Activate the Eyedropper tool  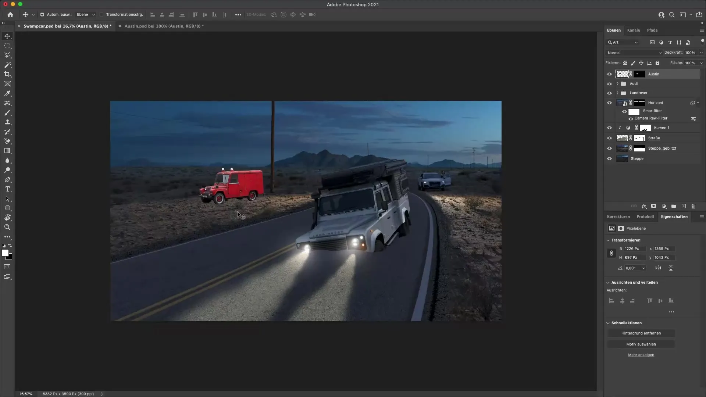tap(7, 94)
